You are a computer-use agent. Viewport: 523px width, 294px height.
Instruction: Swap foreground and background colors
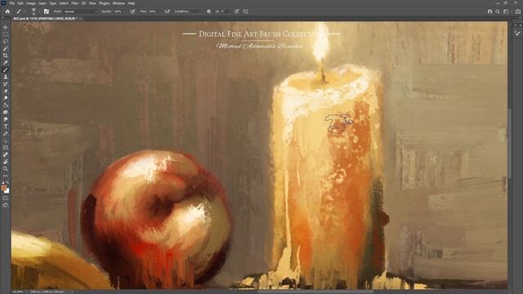coord(7,183)
